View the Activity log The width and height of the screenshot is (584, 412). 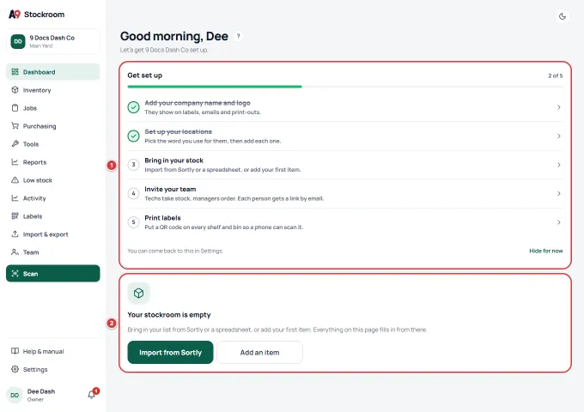(x=53, y=198)
